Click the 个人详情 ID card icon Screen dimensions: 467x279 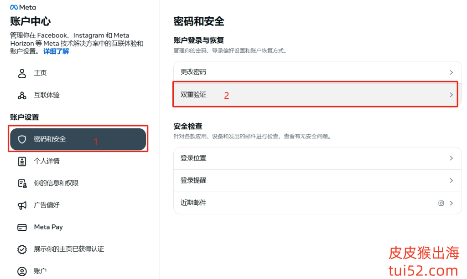point(22,161)
